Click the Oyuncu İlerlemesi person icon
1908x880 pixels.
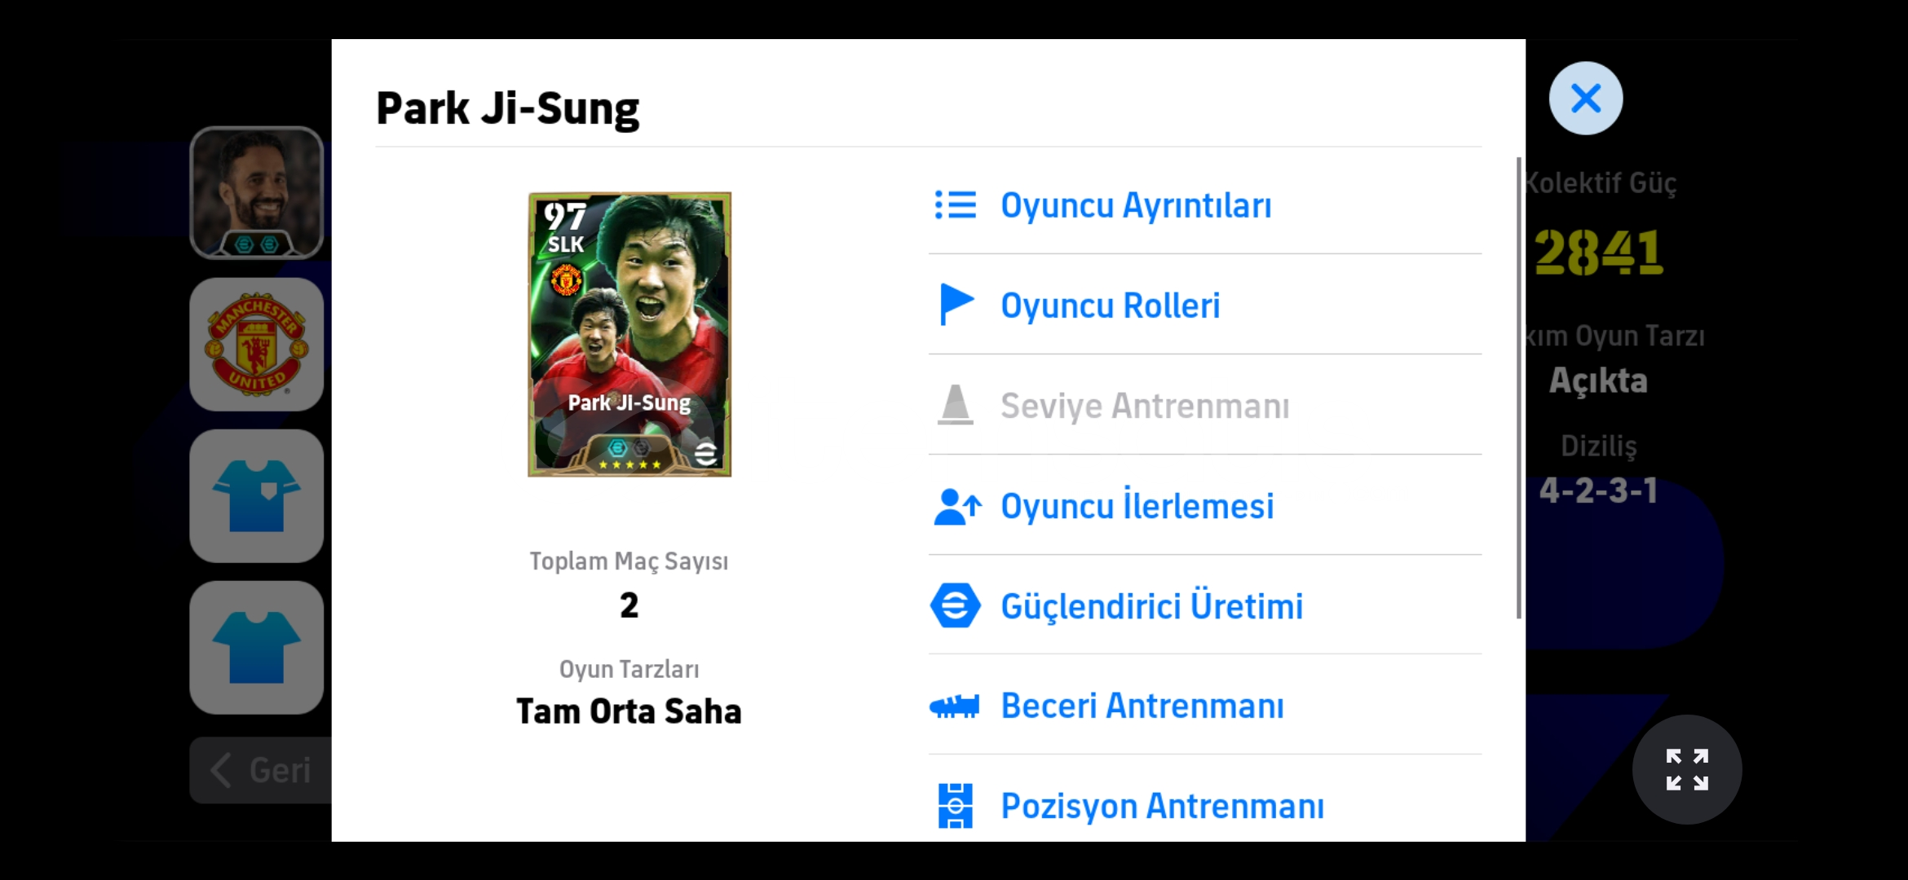(956, 506)
